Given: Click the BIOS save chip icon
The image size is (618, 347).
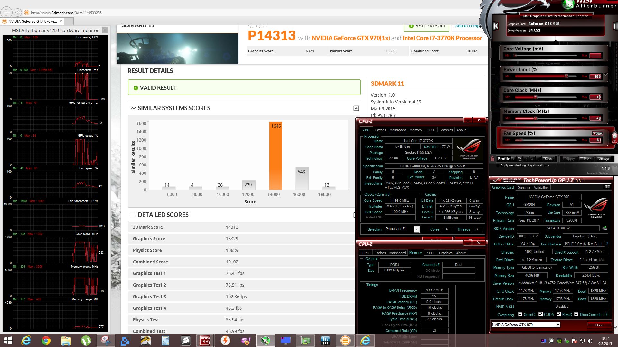Looking at the screenshot, I should click(604, 228).
